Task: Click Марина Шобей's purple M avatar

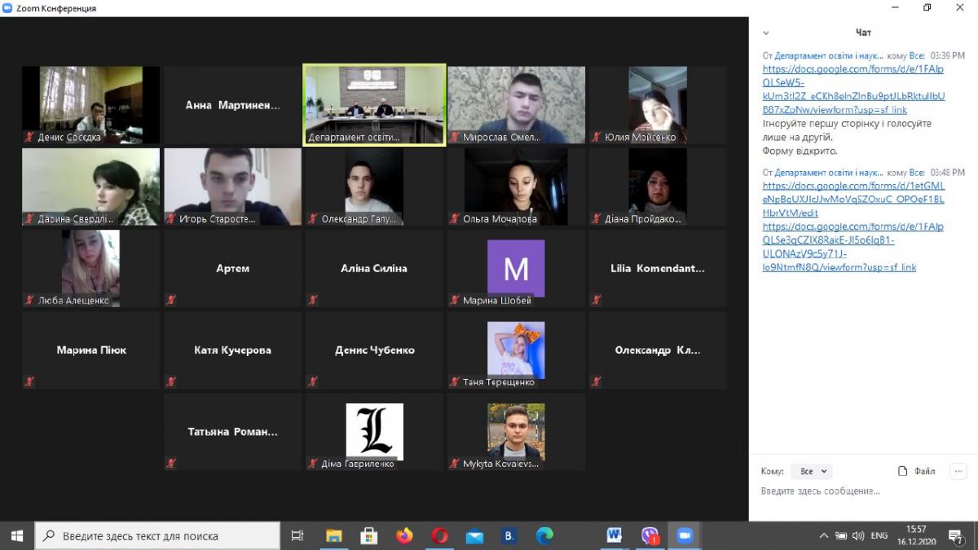Action: coord(516,268)
